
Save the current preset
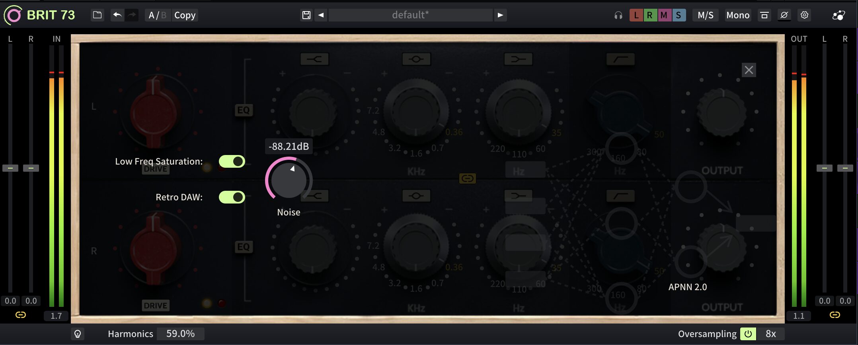pyautogui.click(x=306, y=15)
